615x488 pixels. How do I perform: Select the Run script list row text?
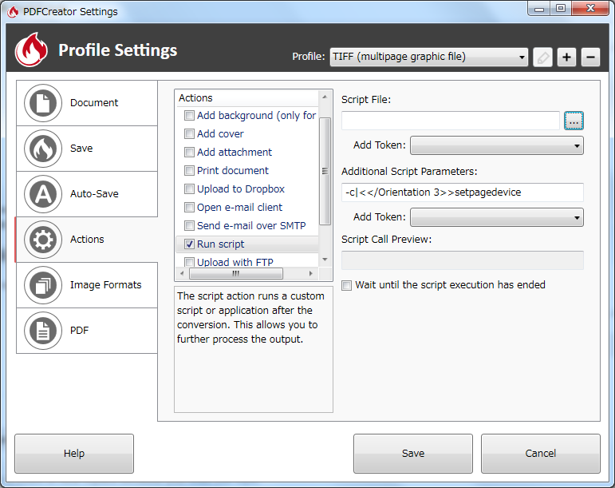point(220,244)
